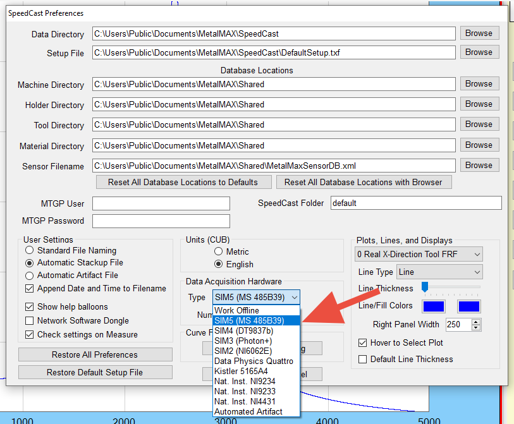Decrease Right Panel Width with down arrow
This screenshot has width=514, height=424.
[x=476, y=328]
